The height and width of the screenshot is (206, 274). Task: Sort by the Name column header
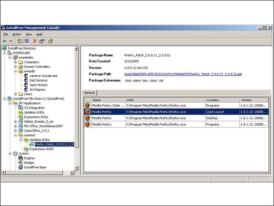coord(108,100)
